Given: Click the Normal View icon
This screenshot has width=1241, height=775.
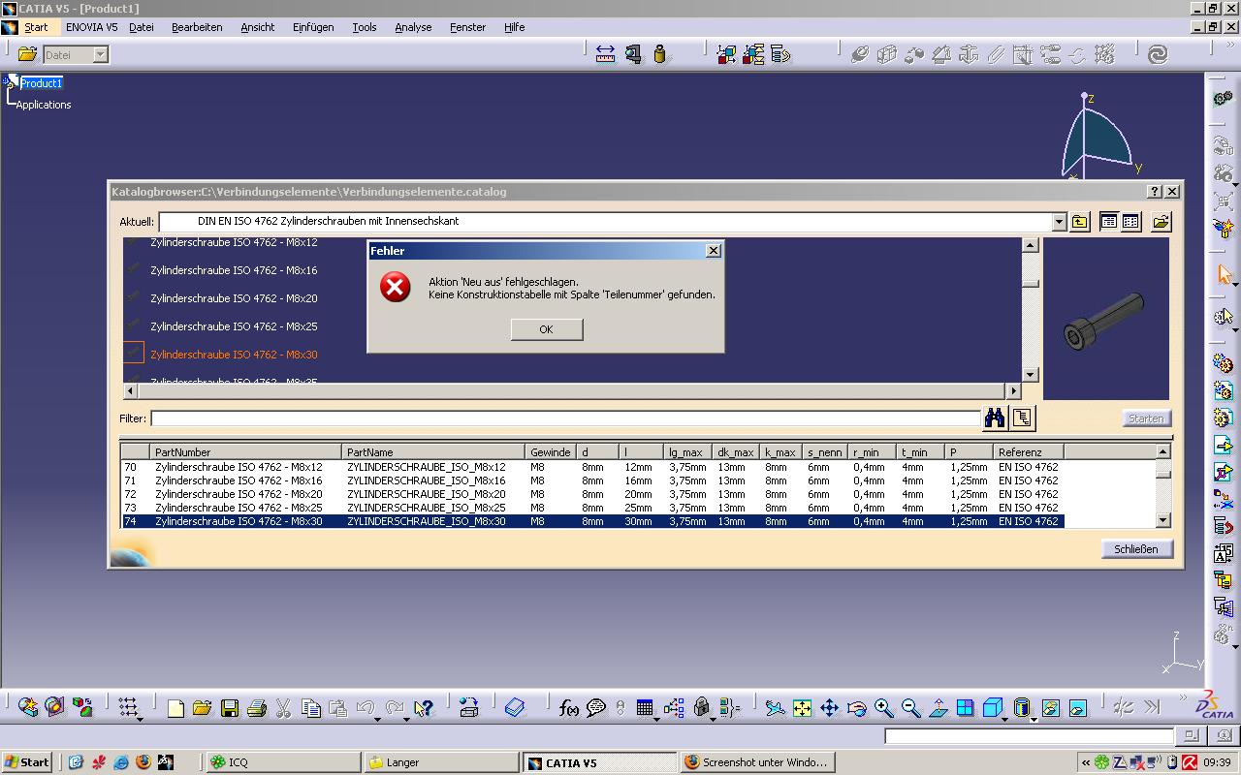Looking at the screenshot, I should [x=938, y=708].
